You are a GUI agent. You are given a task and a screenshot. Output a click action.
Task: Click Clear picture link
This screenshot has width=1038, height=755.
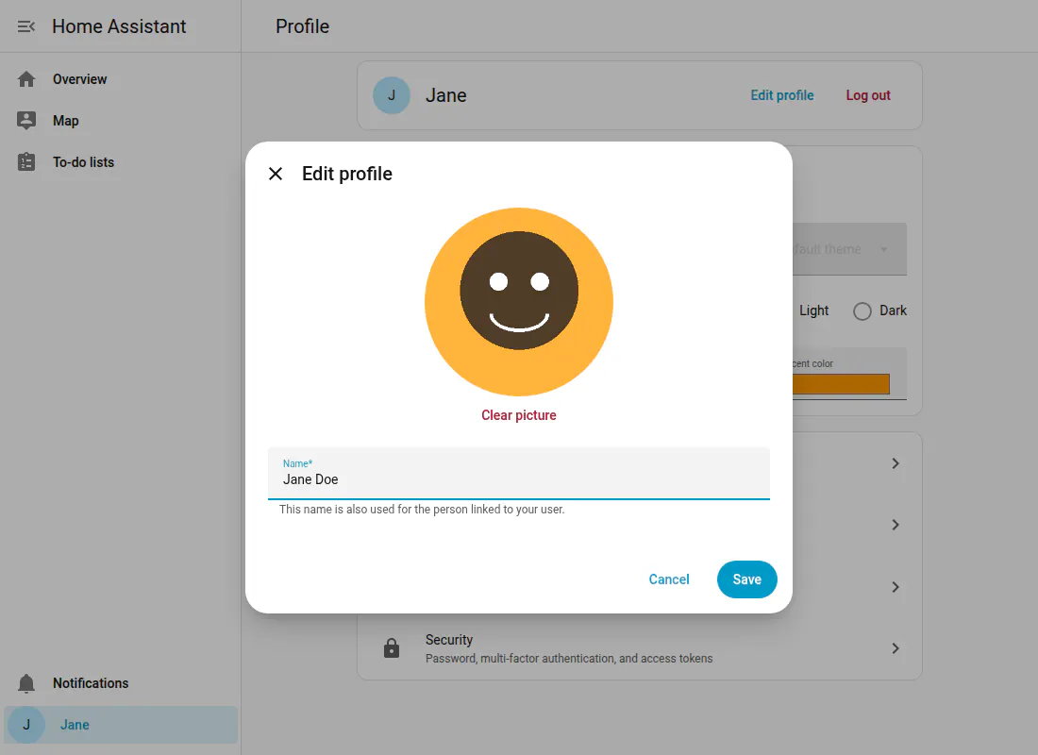[x=518, y=415]
